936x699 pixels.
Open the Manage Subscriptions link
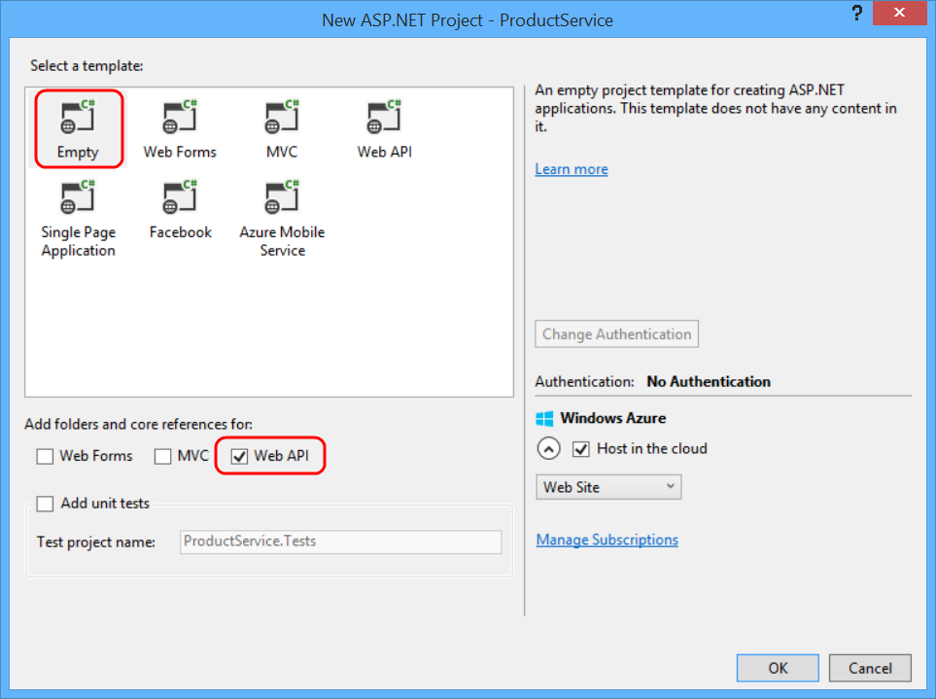607,540
